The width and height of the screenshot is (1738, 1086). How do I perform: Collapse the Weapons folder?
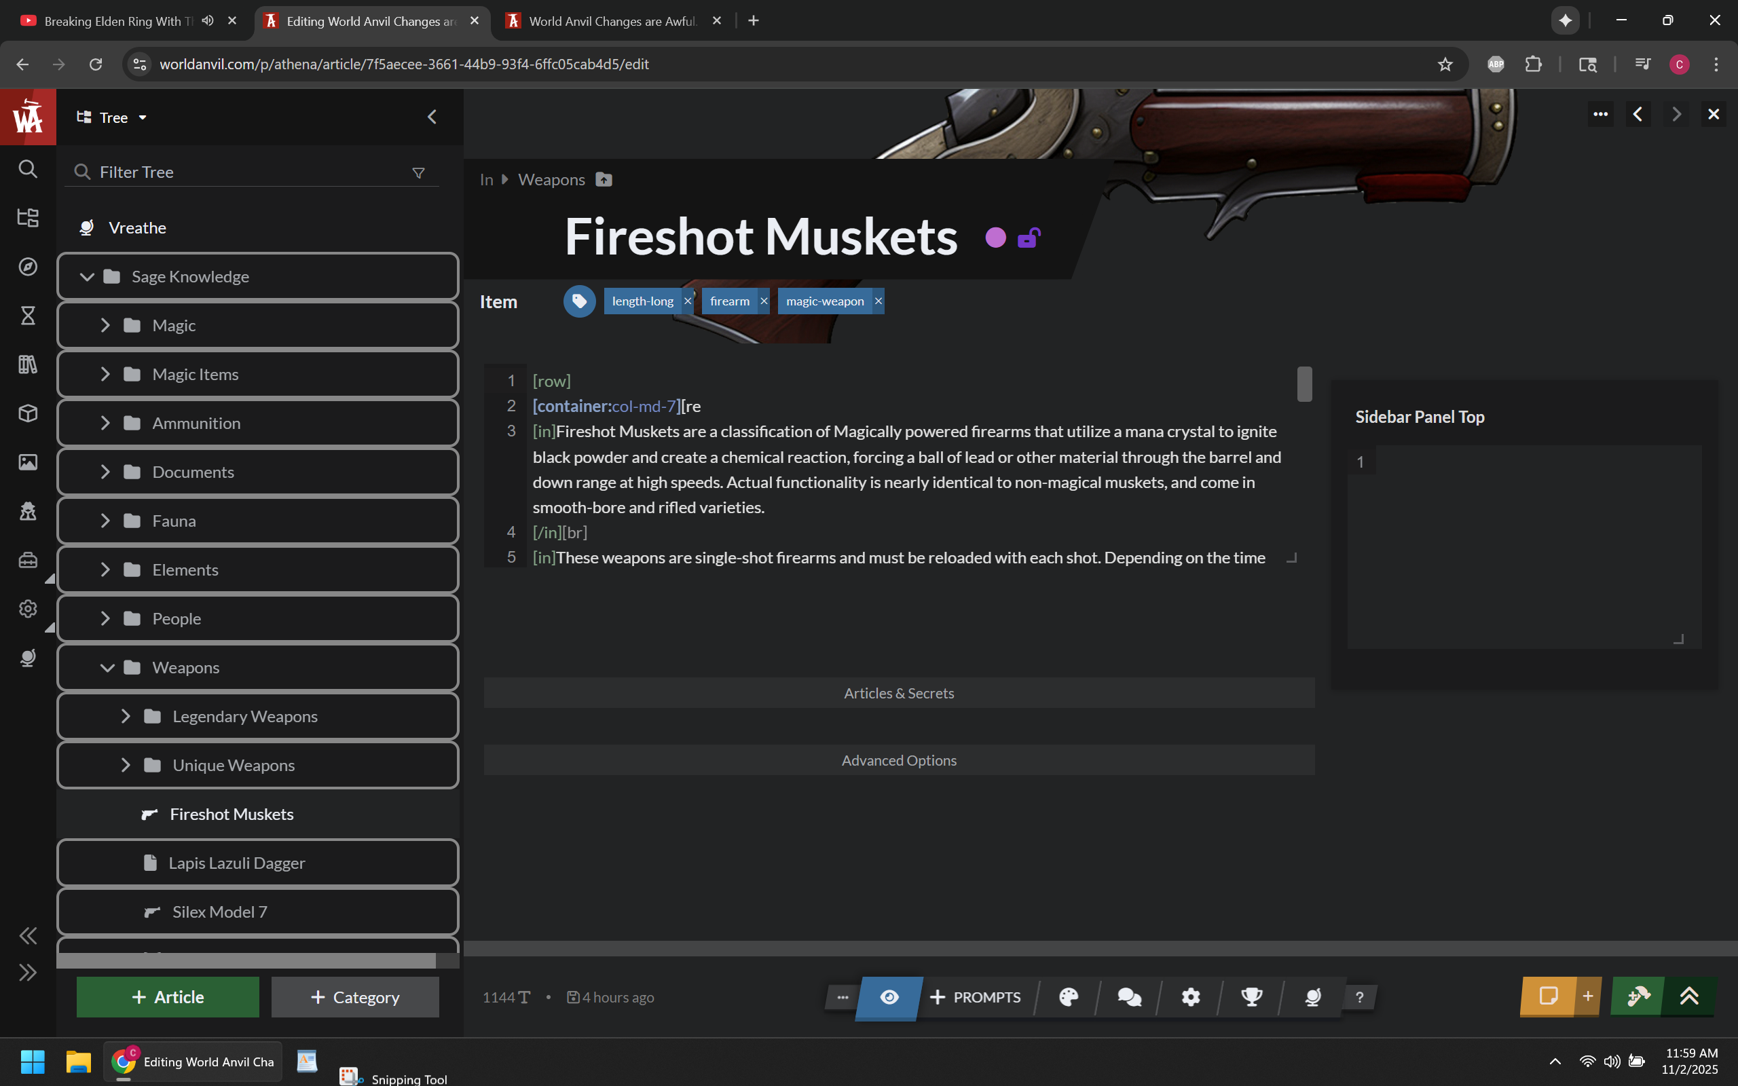pos(107,668)
